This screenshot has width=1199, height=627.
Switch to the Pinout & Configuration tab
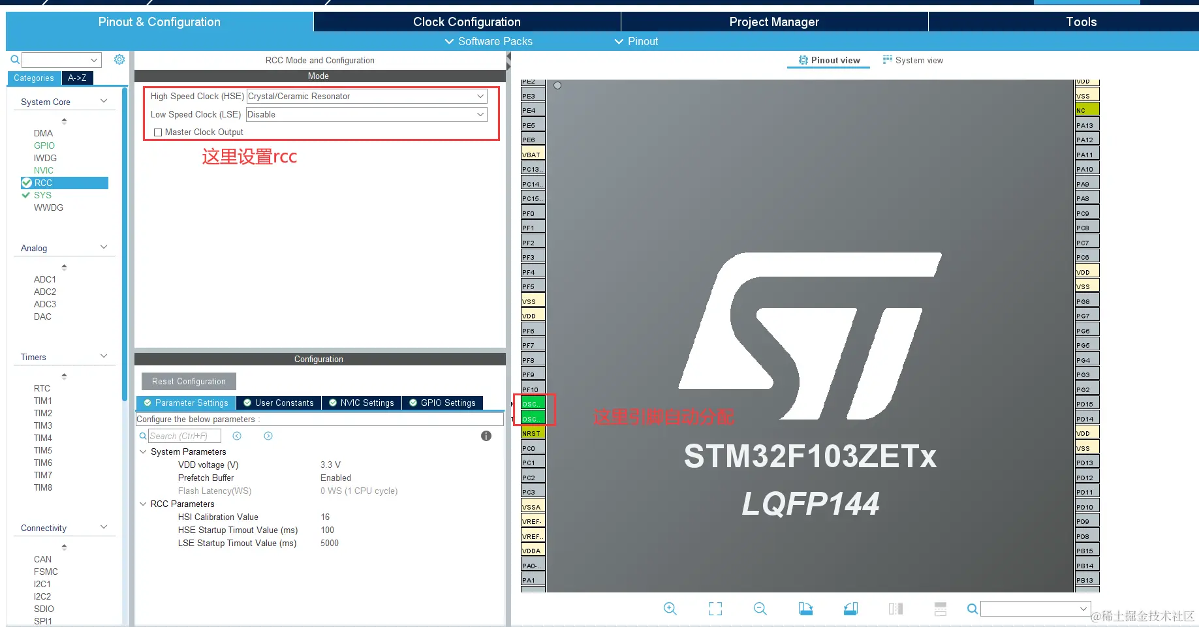click(x=159, y=22)
